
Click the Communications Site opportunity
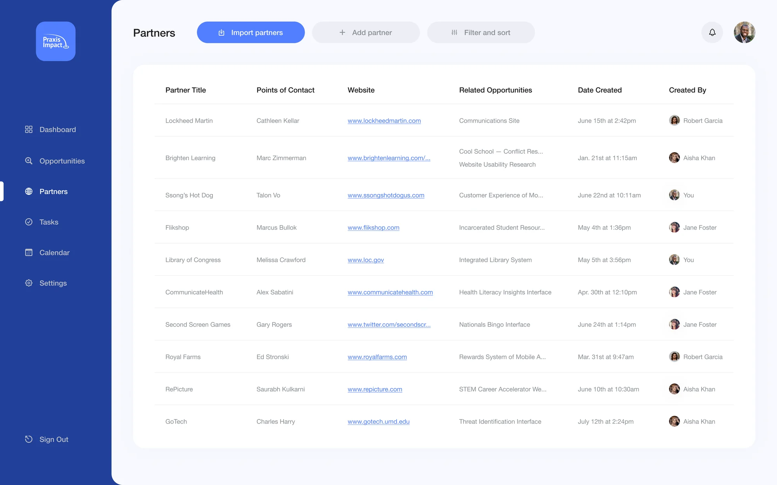(x=489, y=121)
